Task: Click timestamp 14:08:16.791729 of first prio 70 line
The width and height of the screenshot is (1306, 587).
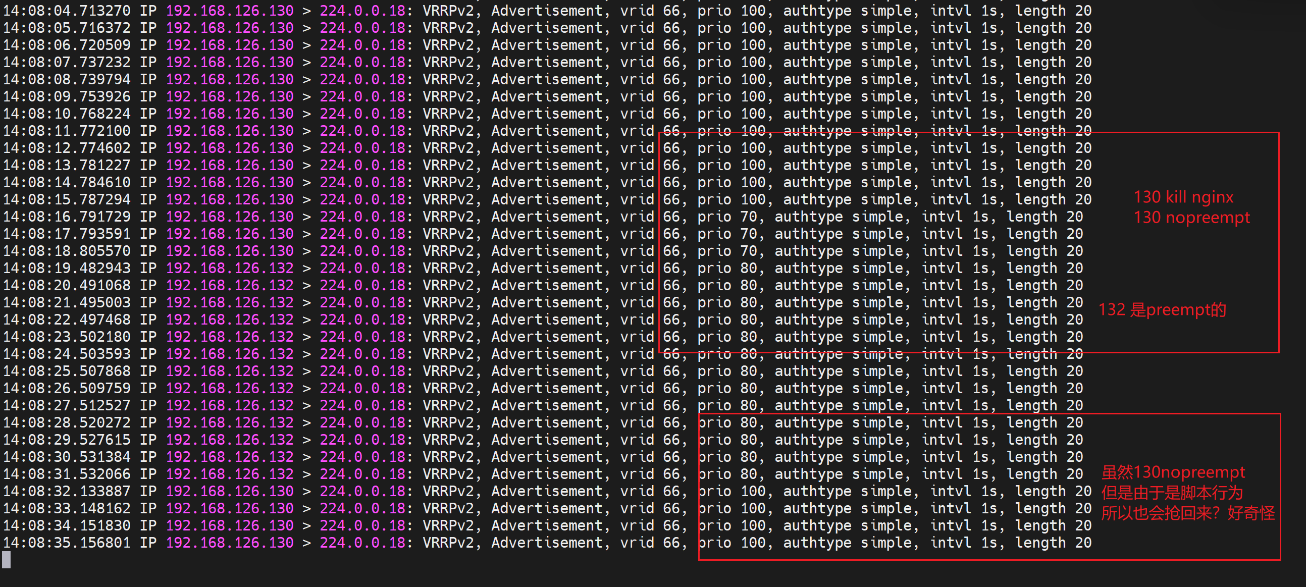Action: pyautogui.click(x=67, y=217)
